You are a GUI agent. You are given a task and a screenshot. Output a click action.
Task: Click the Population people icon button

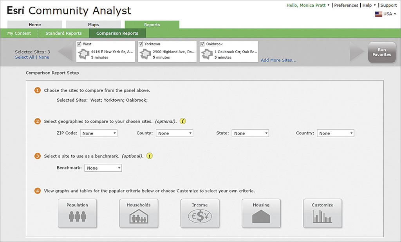click(77, 213)
